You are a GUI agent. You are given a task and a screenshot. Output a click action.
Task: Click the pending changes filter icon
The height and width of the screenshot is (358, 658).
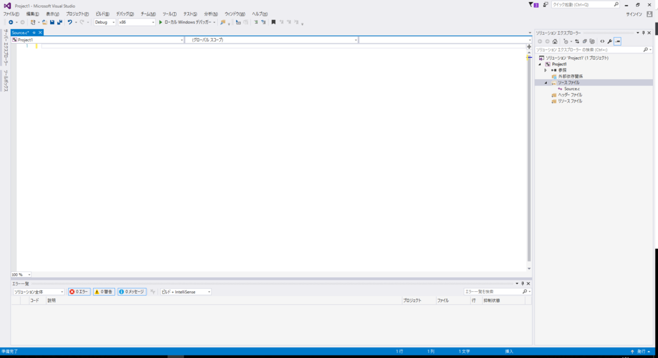(566, 41)
